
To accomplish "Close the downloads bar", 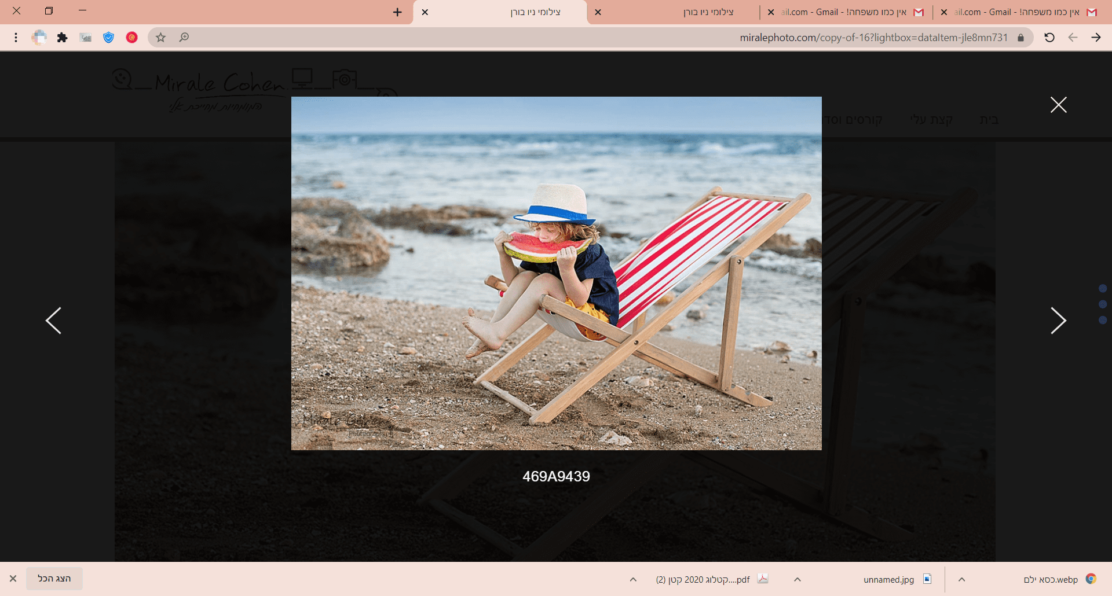I will (13, 579).
